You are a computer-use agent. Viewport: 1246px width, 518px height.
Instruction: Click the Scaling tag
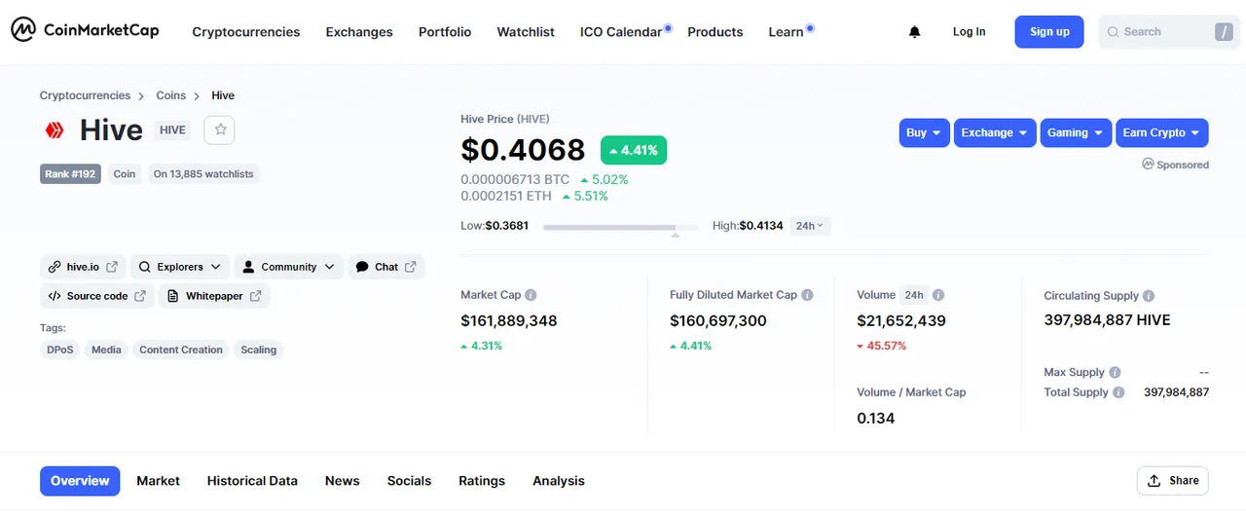click(259, 350)
